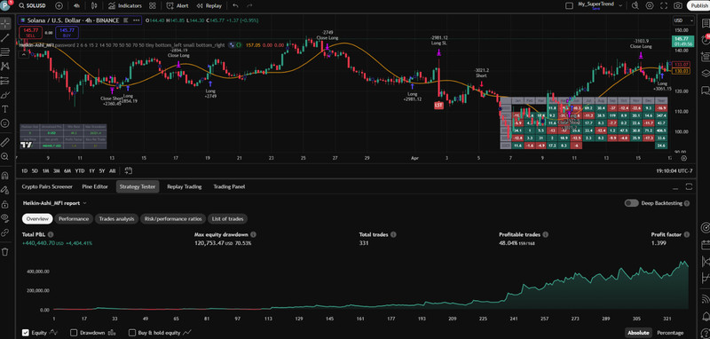Click info icon next to Profitable trades

(x=545, y=234)
